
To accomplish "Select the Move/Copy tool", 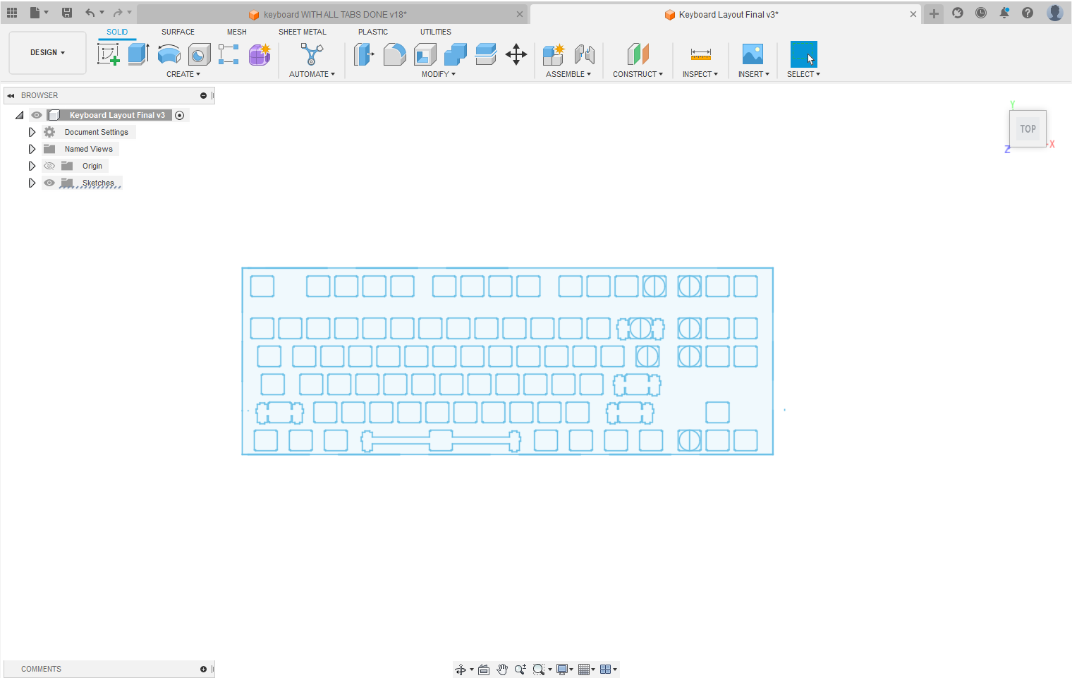I will (x=516, y=54).
